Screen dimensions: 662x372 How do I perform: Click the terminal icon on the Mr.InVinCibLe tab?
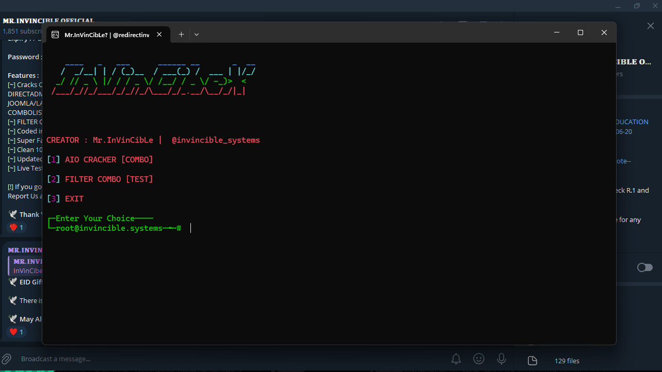[55, 35]
